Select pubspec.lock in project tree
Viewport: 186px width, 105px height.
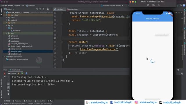(15, 49)
